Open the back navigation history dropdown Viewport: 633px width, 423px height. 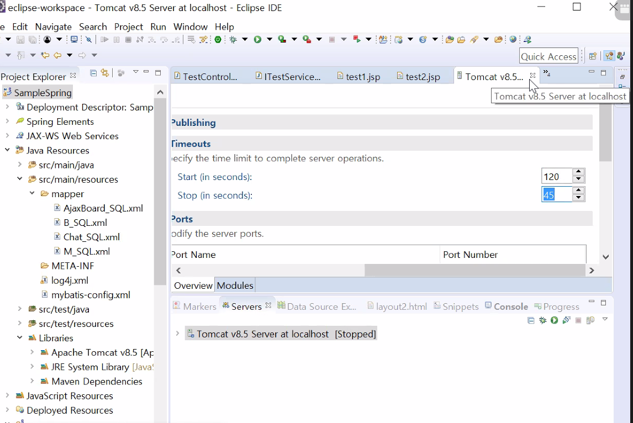[x=70, y=55]
